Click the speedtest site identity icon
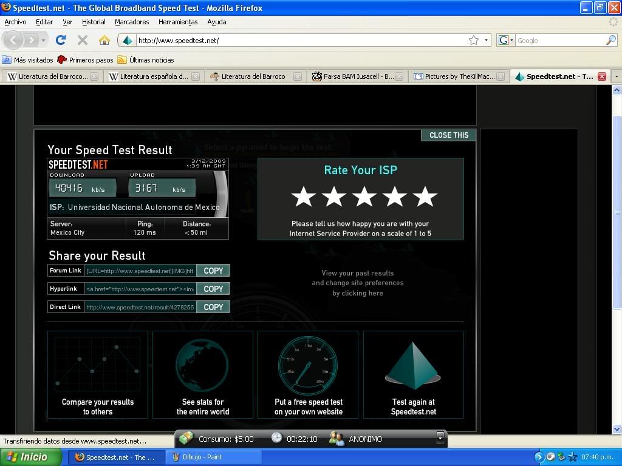The width and height of the screenshot is (622, 466). click(128, 41)
